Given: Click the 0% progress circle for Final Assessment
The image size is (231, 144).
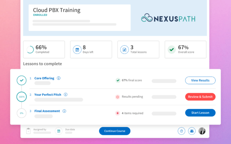Looking at the screenshot, I should tap(22, 113).
